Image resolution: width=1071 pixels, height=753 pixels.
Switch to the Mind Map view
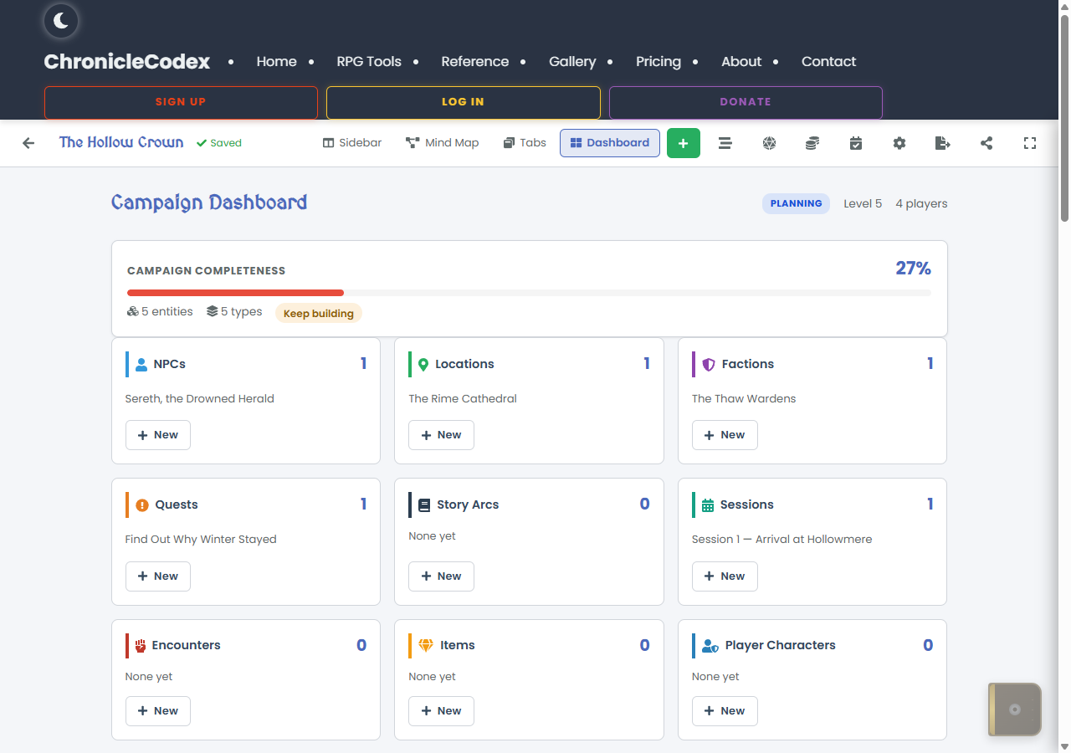[443, 143]
